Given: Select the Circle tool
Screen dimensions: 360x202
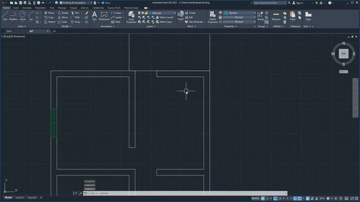Looking at the screenshot, I should (22, 16).
